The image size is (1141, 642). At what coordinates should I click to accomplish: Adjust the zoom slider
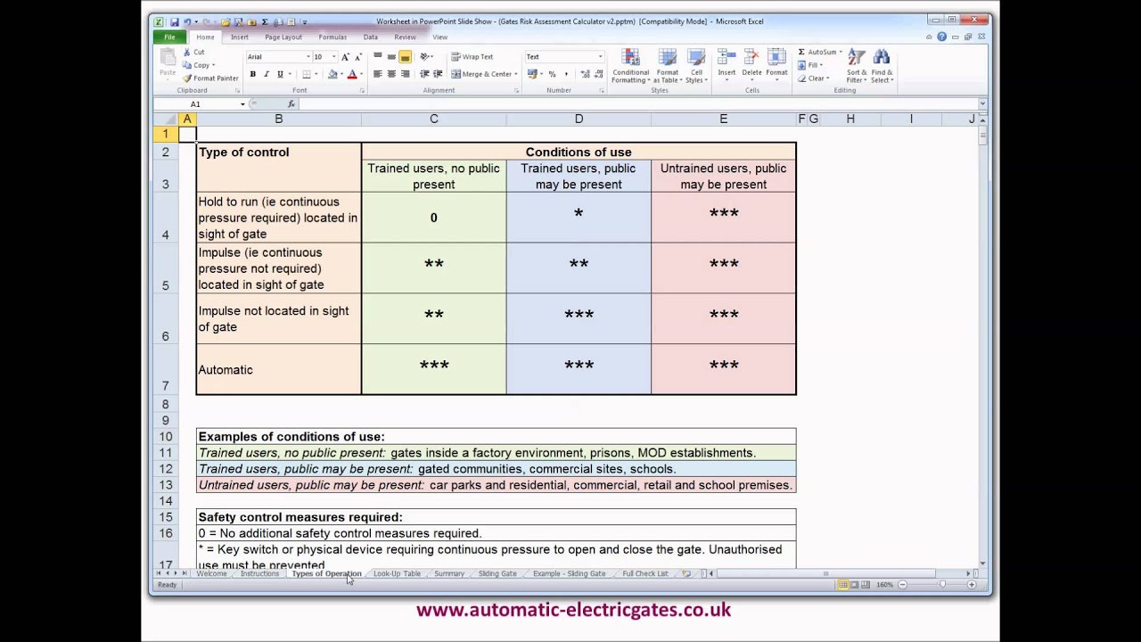(942, 585)
